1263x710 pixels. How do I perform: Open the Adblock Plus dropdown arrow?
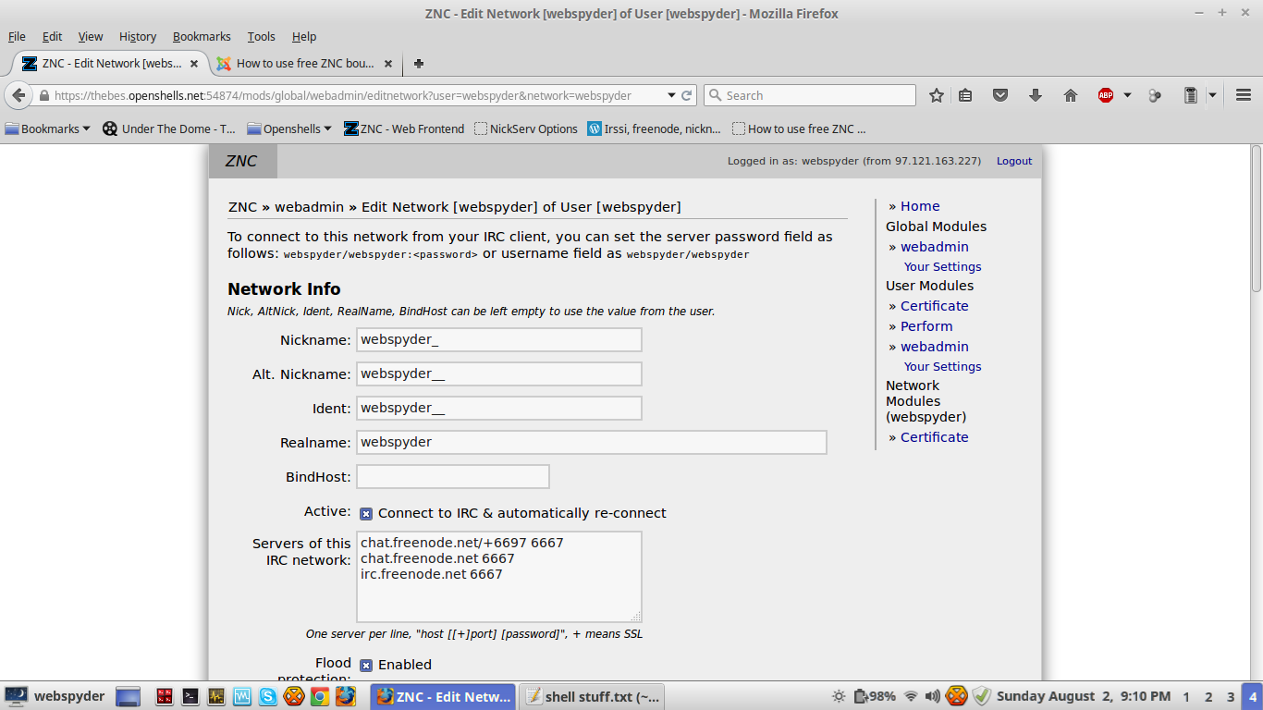(1127, 95)
